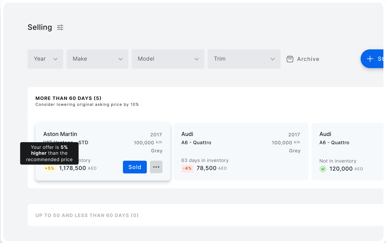The height and width of the screenshot is (243, 386).
Task: Click the 78,500 AED price on Audi card
Action: (206, 168)
